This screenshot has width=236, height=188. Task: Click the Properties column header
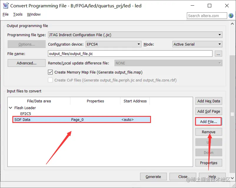tap(95, 101)
